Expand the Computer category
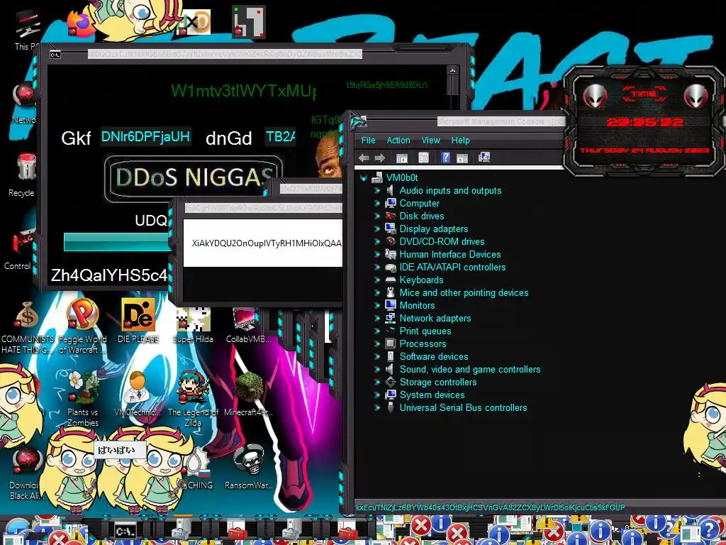Viewport: 726px width, 545px height. 377,204
